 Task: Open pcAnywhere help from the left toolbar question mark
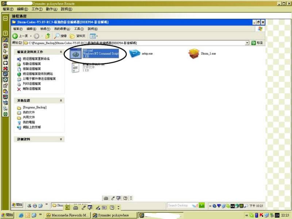click(x=5, y=33)
